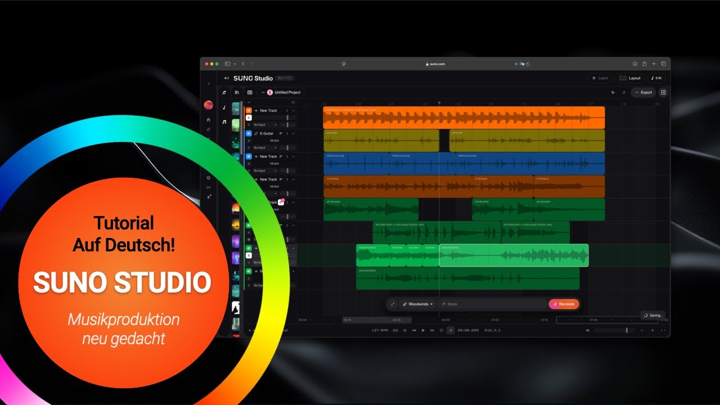Adjust master volume slider at bottom

click(615, 330)
